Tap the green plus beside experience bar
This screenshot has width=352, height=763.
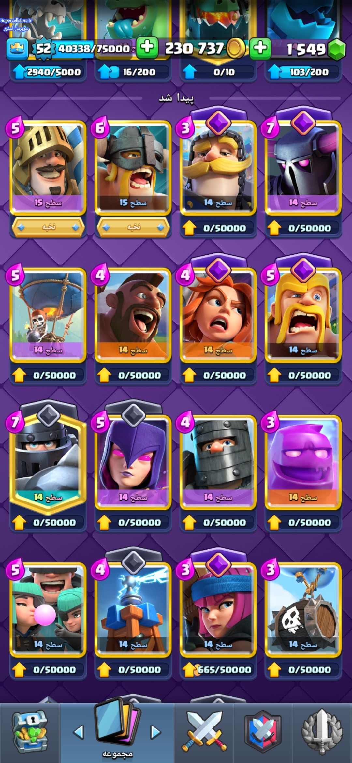click(147, 48)
